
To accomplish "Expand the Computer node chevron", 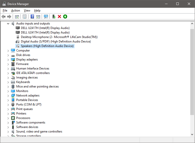I will (8, 51).
